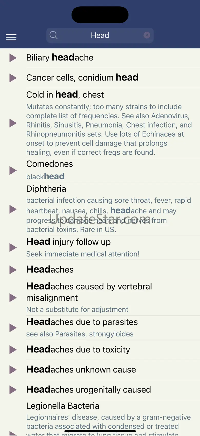Image resolution: width=200 pixels, height=436 pixels.
Task: Open the hamburger menu
Action: (11, 37)
